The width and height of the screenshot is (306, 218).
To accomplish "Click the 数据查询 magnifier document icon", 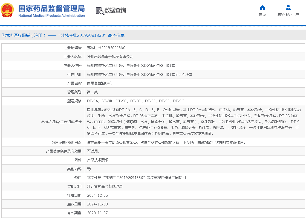I will pos(100,11).
